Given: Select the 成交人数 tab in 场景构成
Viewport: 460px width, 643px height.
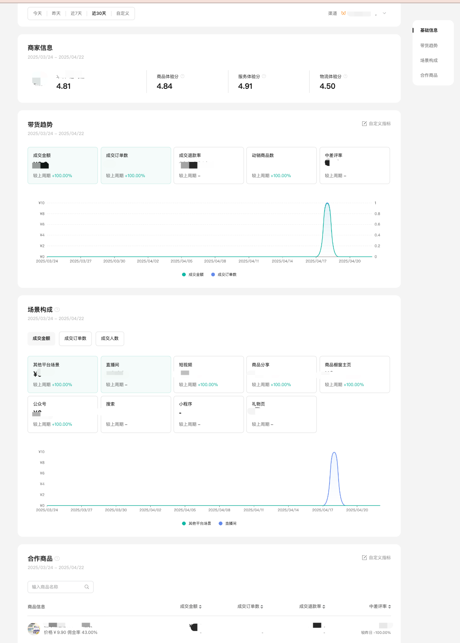Looking at the screenshot, I should pyautogui.click(x=110, y=339).
